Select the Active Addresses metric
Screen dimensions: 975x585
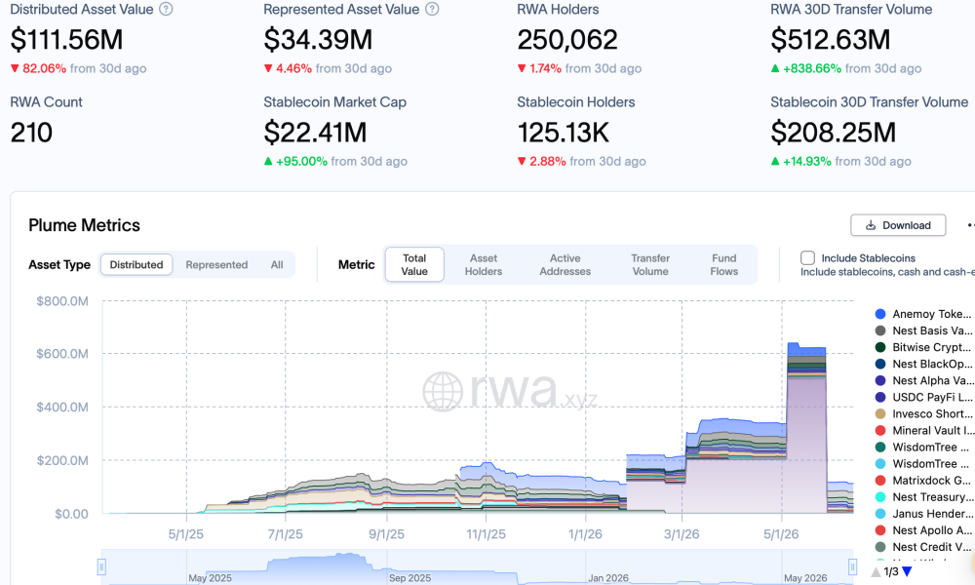(565, 265)
